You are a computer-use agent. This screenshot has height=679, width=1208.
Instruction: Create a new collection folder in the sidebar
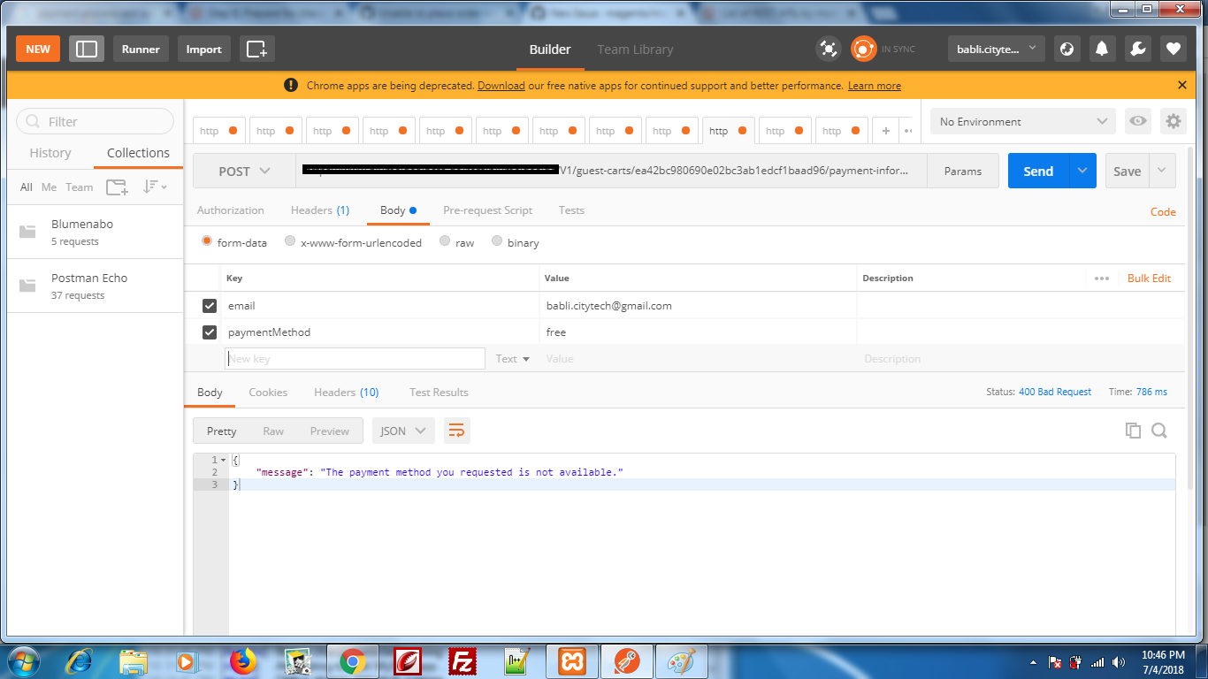116,187
